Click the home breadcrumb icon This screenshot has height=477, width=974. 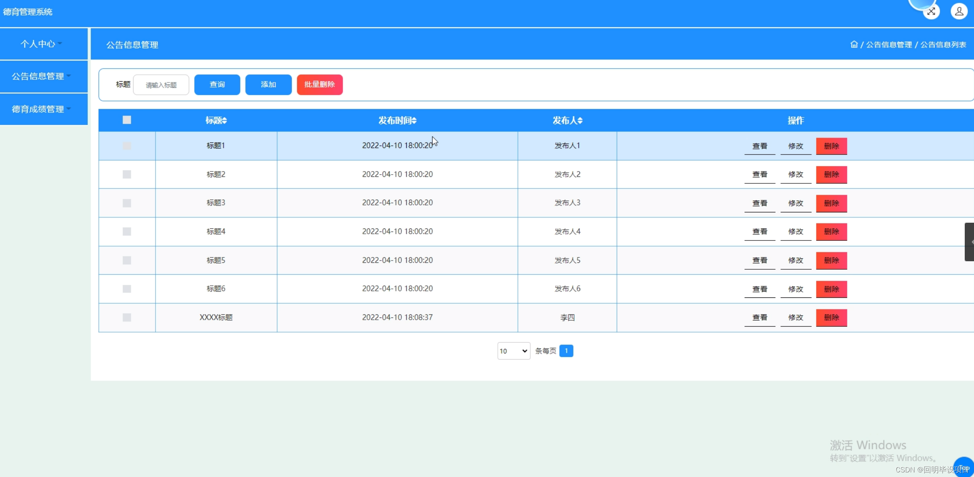click(854, 44)
